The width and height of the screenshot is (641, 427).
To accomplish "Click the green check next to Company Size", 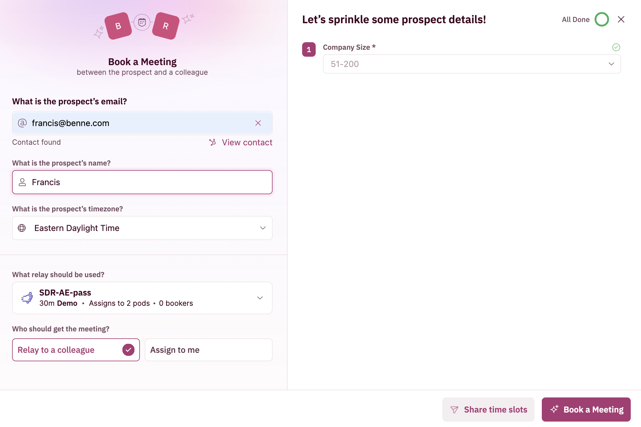I will click(x=616, y=47).
